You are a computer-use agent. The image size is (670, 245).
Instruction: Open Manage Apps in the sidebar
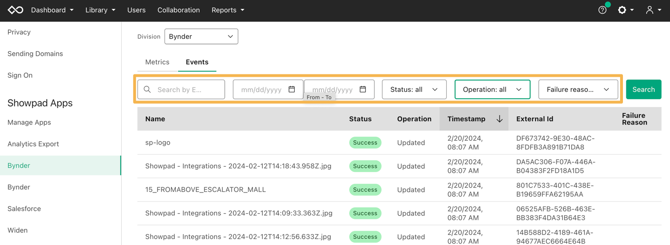point(29,122)
